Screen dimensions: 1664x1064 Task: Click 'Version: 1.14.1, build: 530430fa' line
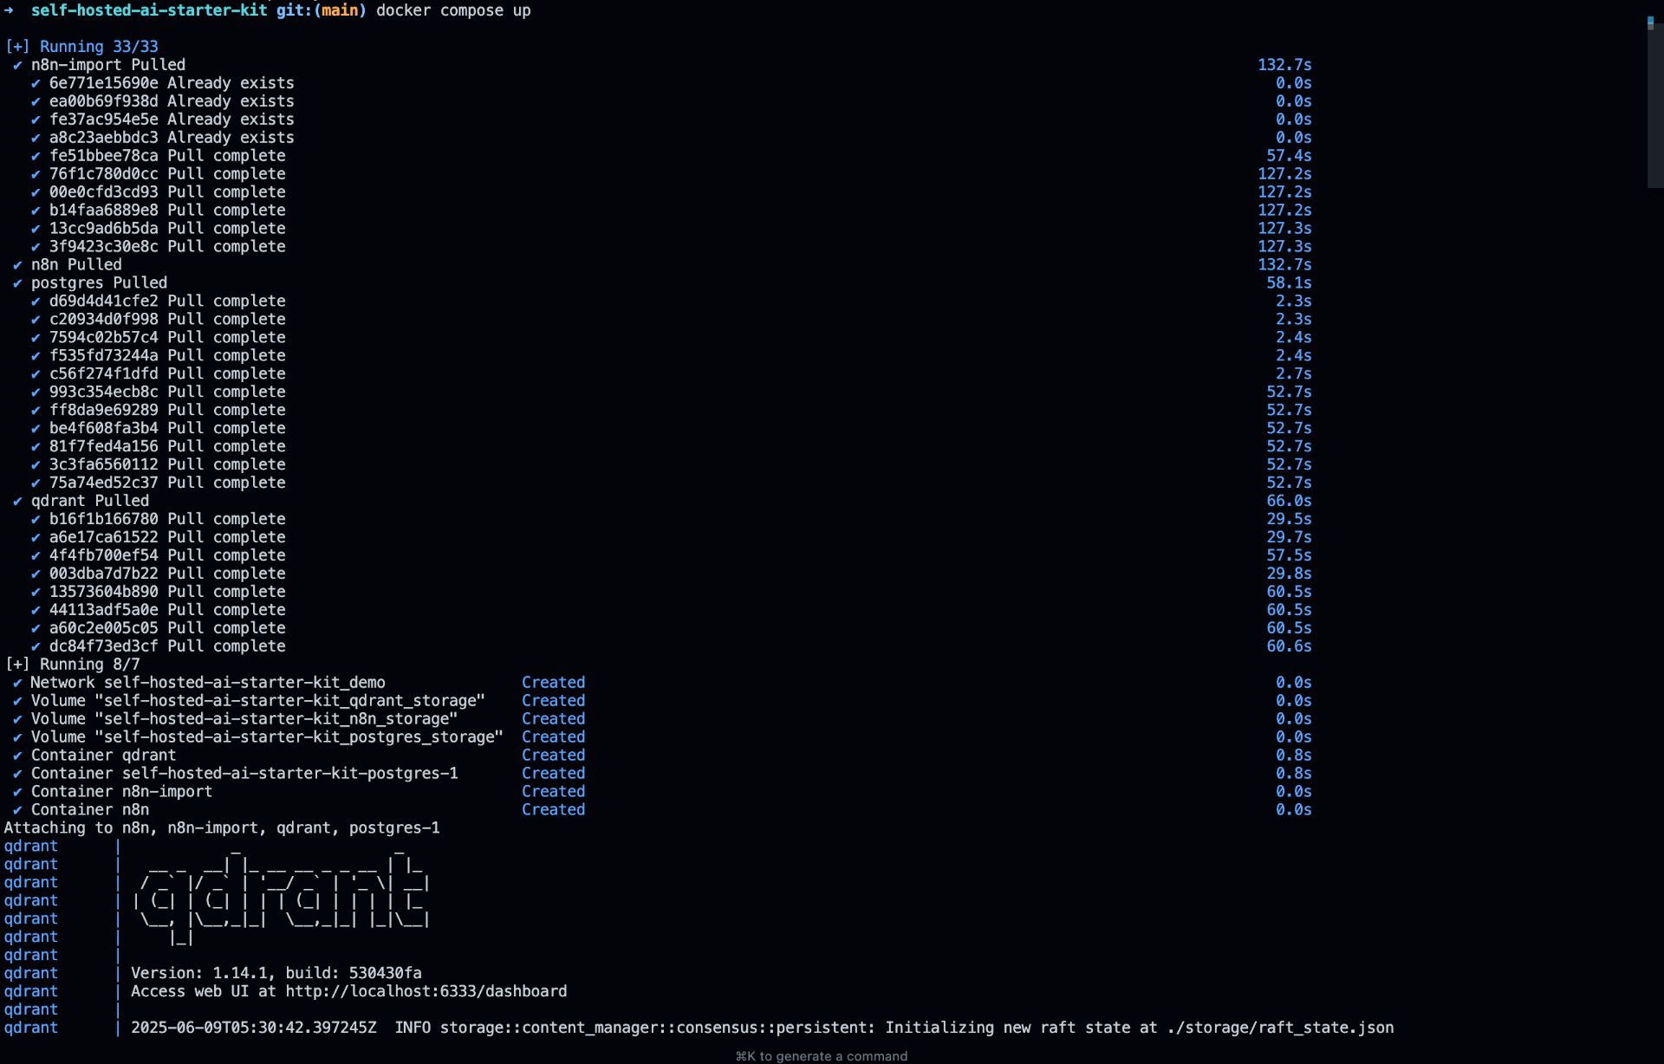(276, 975)
